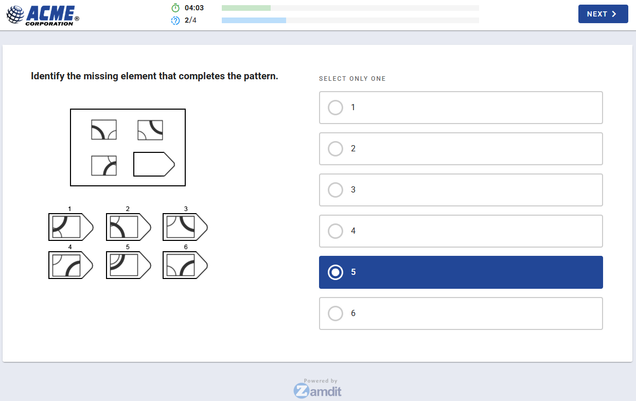Screen dimensions: 636x401
Task: Click the selected radio button on option 5
Action: (x=335, y=272)
